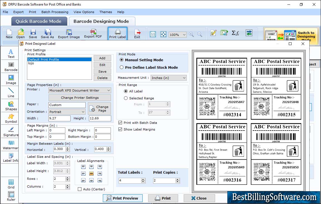Uncheck Print with Batch Data
321x204 pixels.
pos(120,123)
